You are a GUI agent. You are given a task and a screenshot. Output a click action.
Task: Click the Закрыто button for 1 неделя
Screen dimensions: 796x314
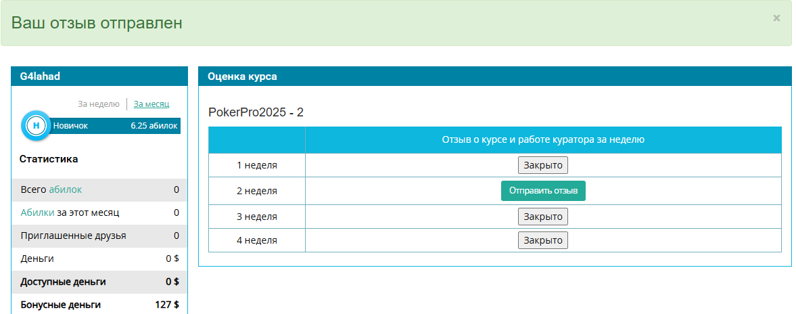[543, 165]
